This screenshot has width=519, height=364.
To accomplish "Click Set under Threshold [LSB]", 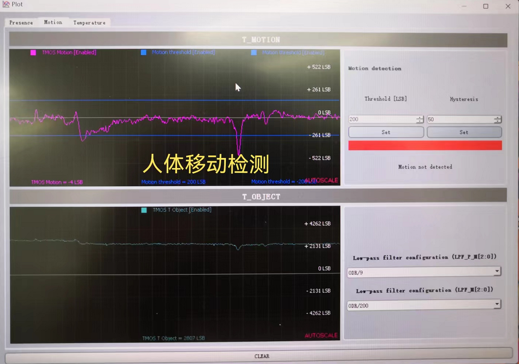I will click(x=386, y=132).
